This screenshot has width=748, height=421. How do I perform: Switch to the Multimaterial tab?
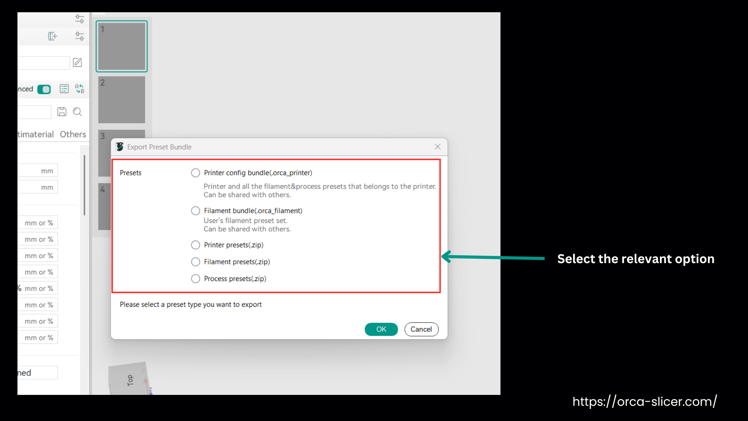tap(35, 134)
